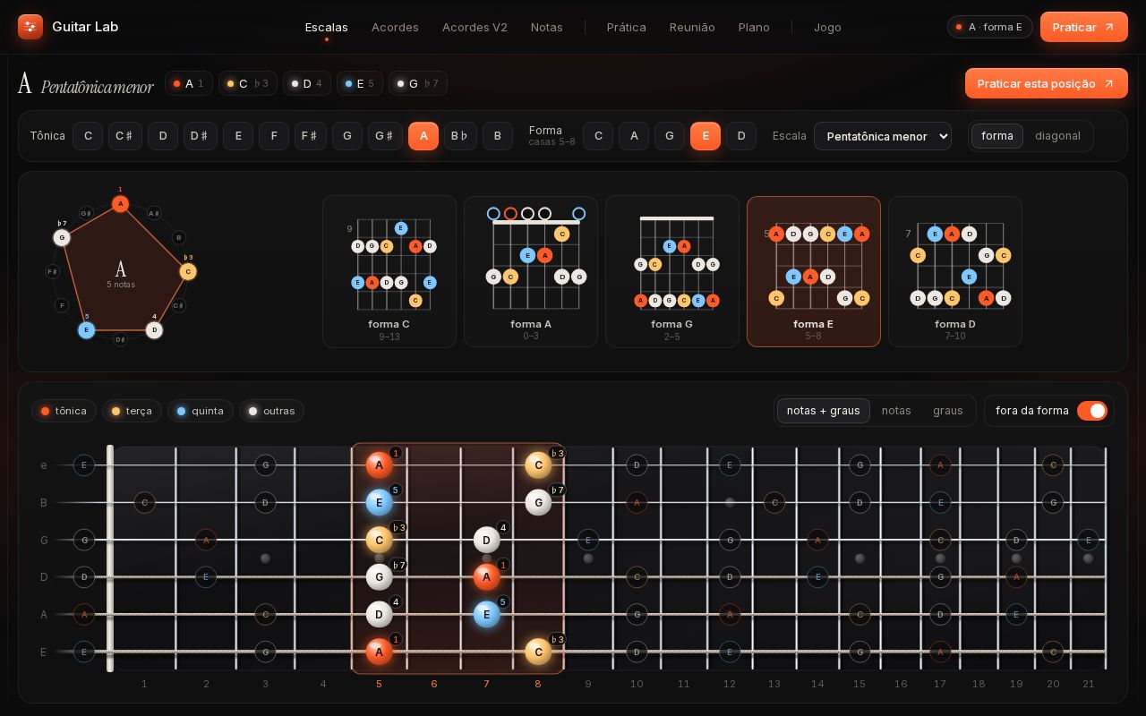The height and width of the screenshot is (716, 1146).
Task: Select the G ♭7 scale note chip
Action: click(418, 83)
